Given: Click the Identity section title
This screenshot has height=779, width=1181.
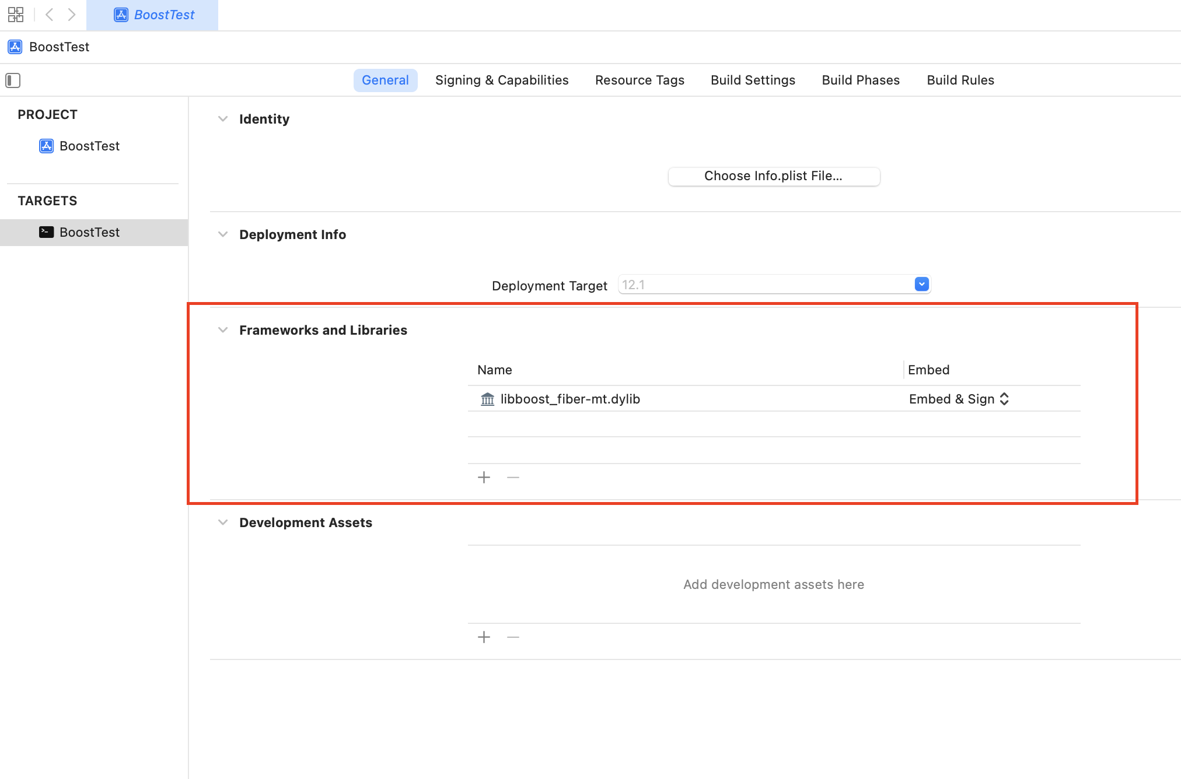Looking at the screenshot, I should coord(264,119).
